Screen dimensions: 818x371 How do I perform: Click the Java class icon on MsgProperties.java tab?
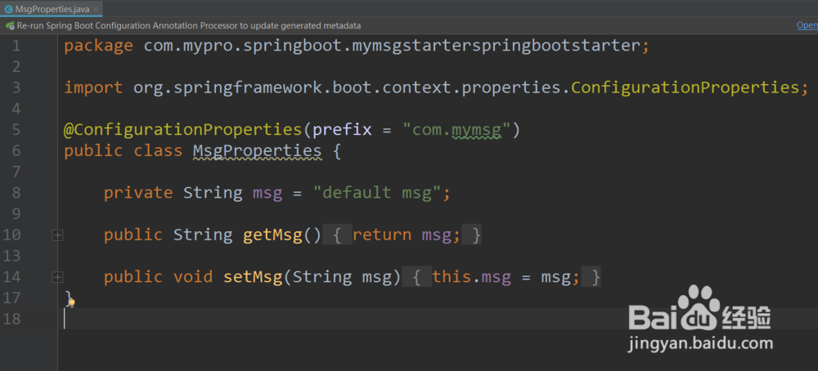9,9
